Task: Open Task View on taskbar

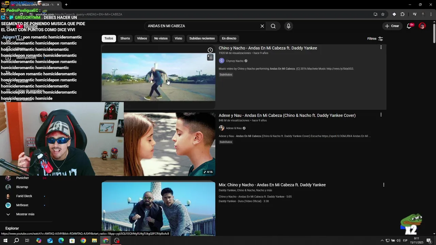Action: pos(27,241)
